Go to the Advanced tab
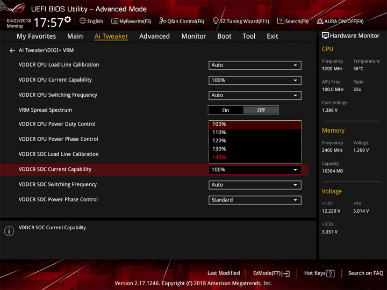387x290 pixels. [154, 37]
